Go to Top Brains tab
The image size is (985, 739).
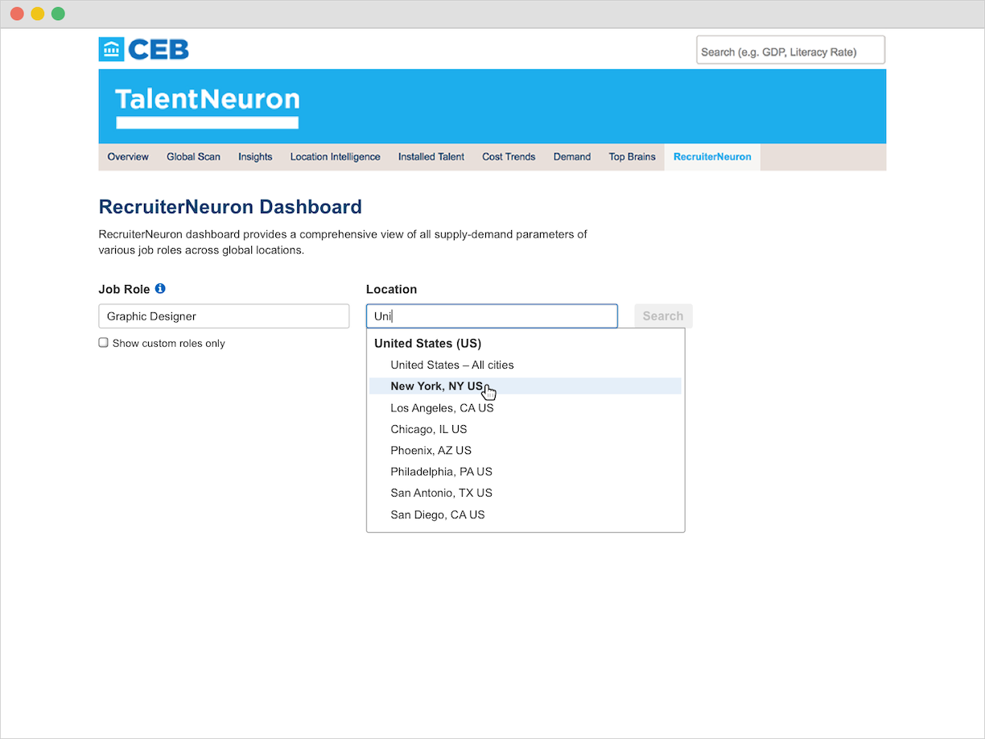pyautogui.click(x=632, y=157)
